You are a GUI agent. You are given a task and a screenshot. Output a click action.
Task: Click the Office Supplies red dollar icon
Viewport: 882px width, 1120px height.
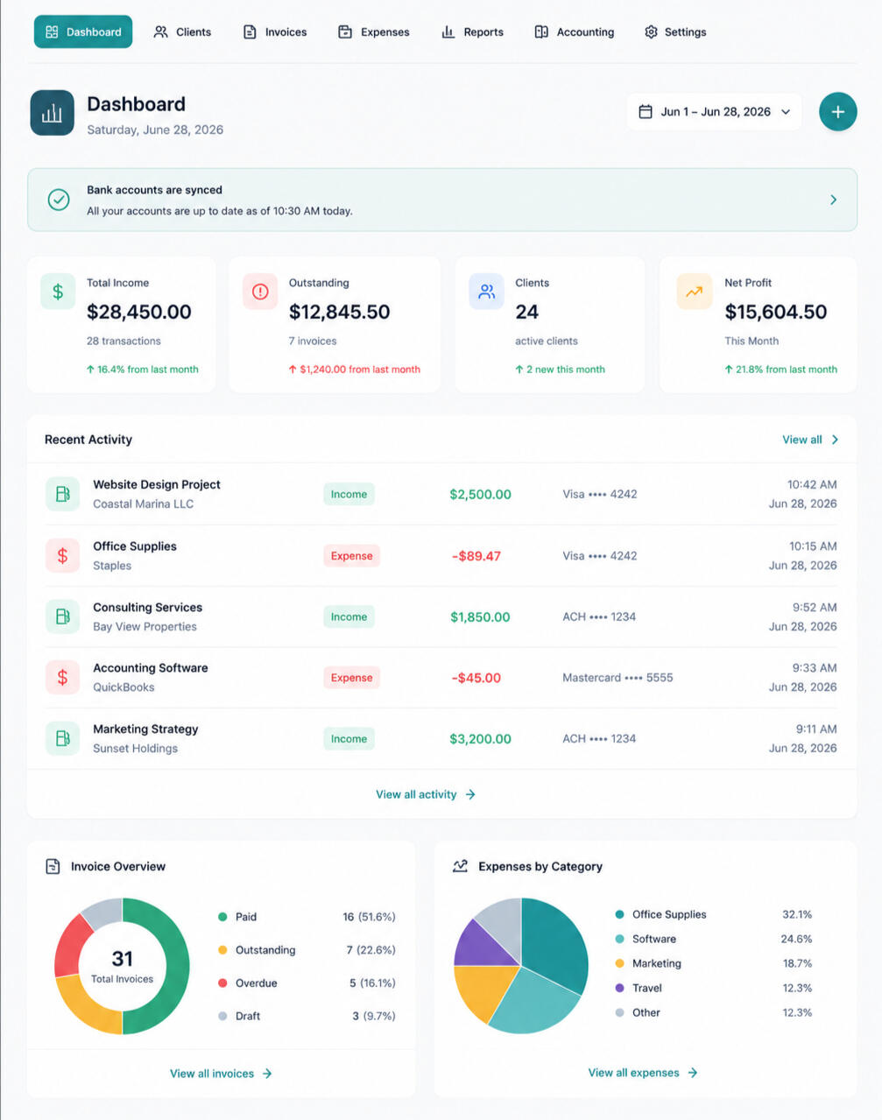pos(62,555)
